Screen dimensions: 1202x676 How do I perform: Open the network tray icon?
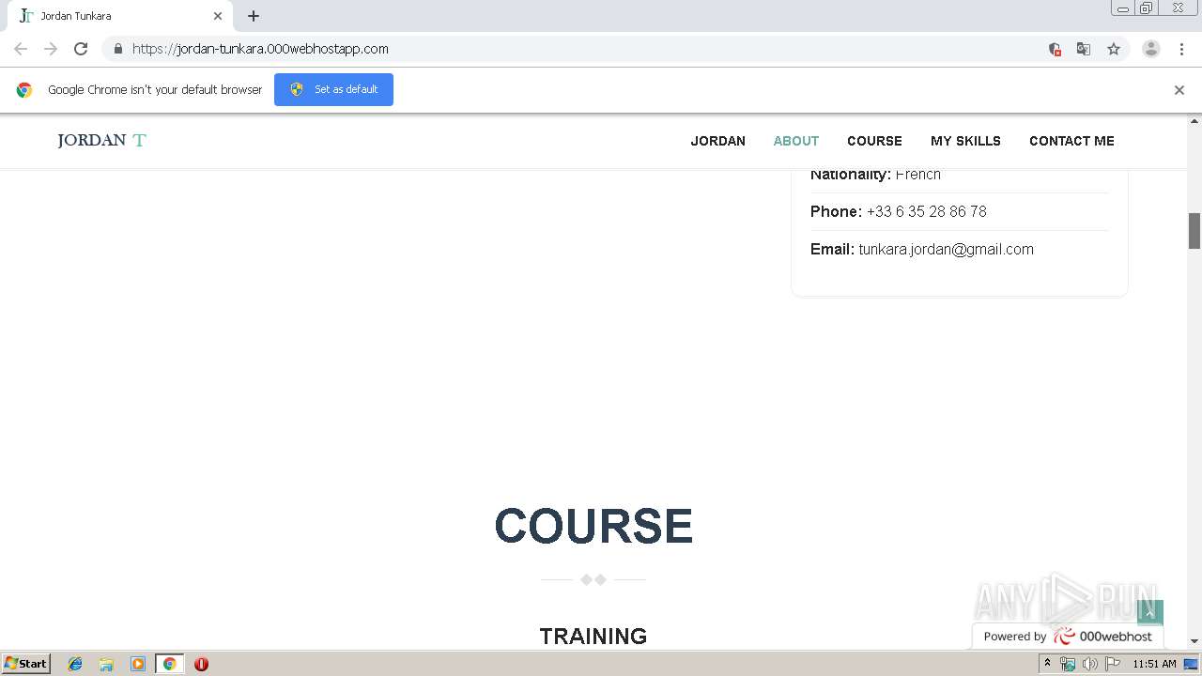click(x=1068, y=664)
